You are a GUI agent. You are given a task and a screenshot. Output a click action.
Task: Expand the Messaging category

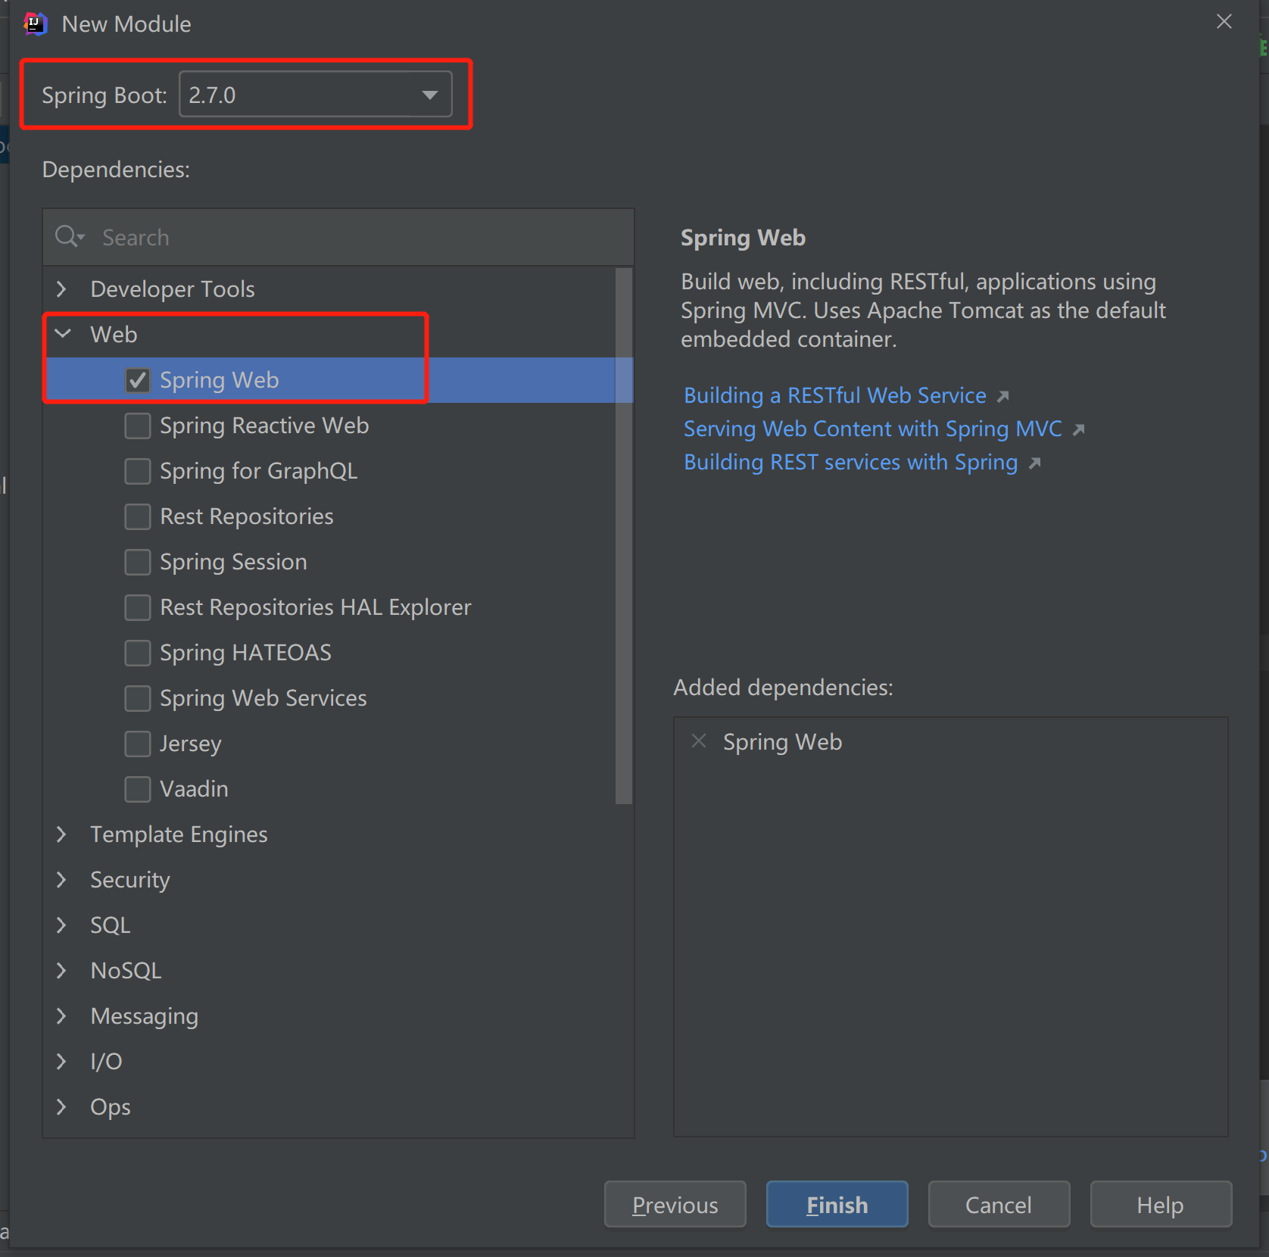[x=62, y=1016]
